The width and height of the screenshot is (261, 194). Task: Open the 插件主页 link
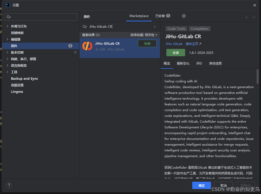coord(193,44)
